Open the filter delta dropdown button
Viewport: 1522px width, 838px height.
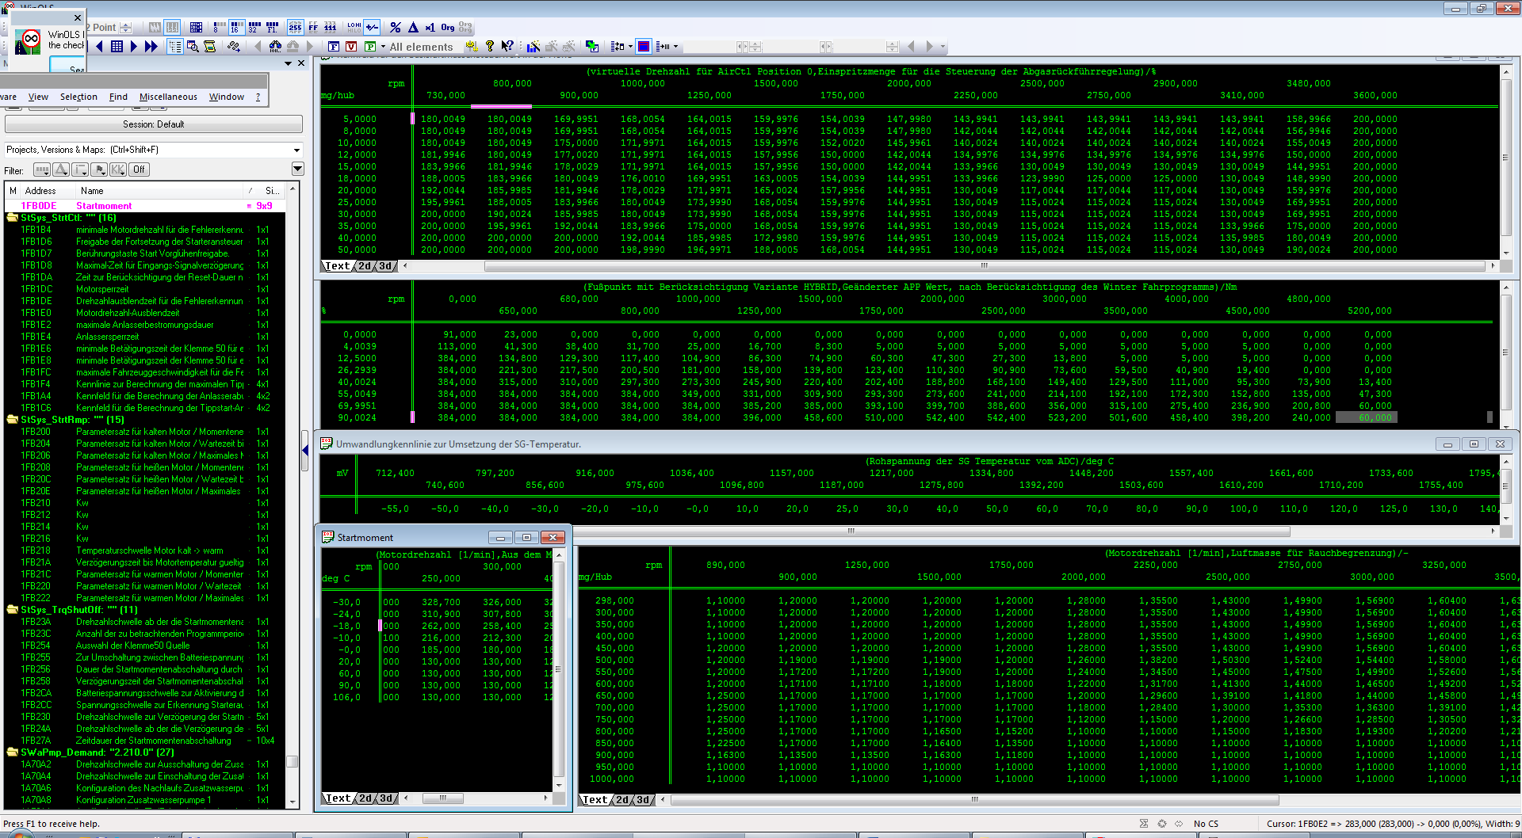click(x=61, y=170)
